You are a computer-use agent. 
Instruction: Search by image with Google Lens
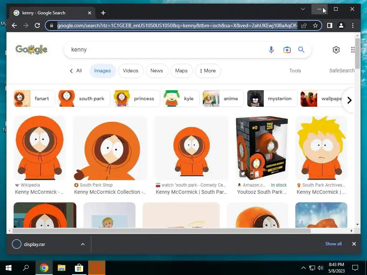tap(287, 49)
